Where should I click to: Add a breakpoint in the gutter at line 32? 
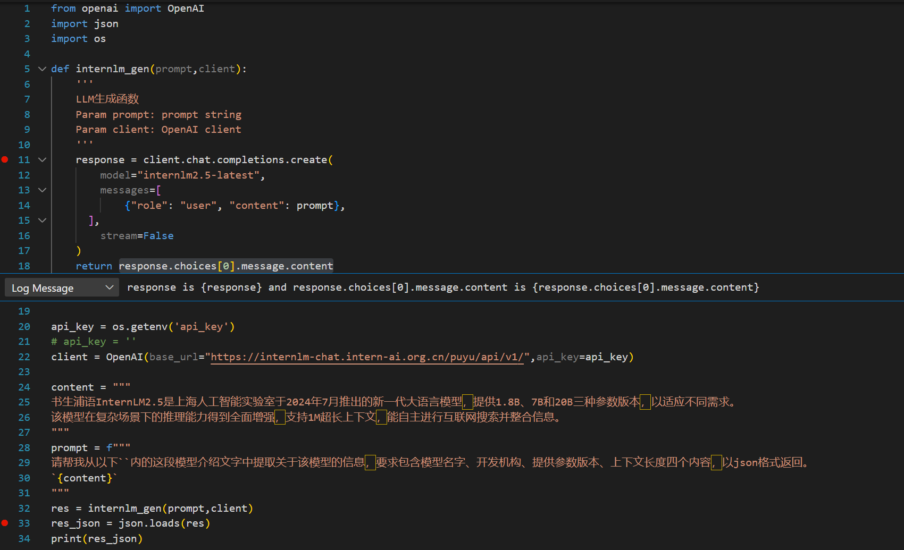(5, 508)
